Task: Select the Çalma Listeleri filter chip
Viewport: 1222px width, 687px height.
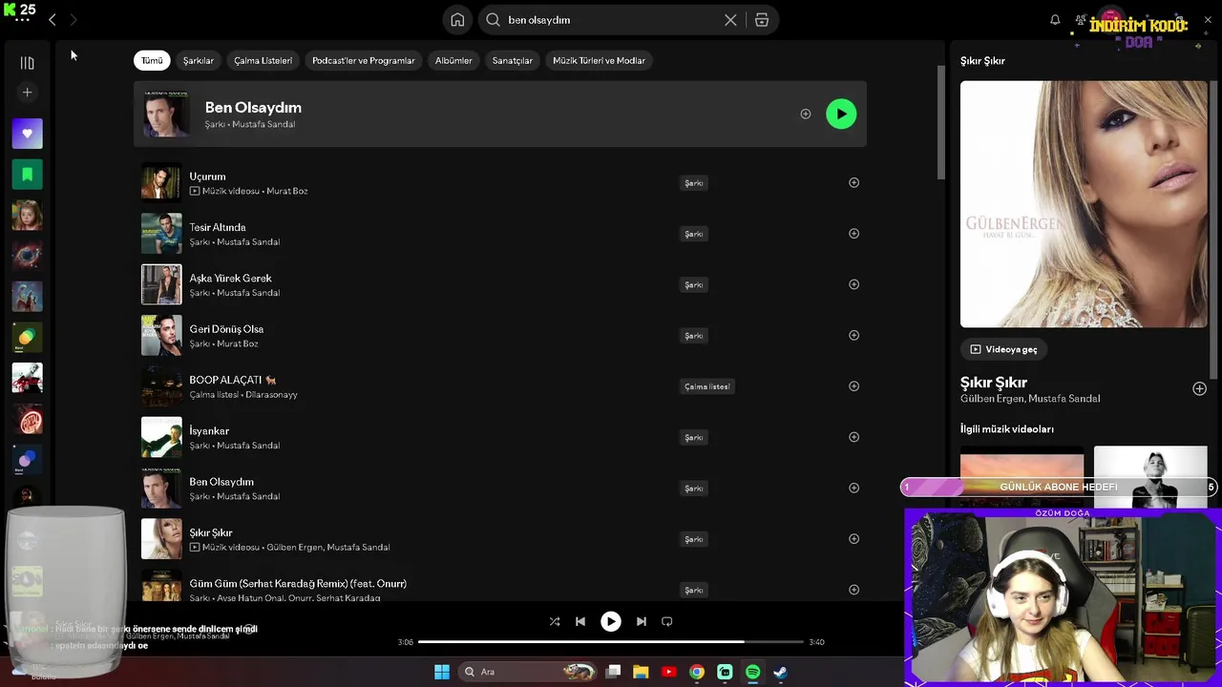Action: pyautogui.click(x=263, y=60)
